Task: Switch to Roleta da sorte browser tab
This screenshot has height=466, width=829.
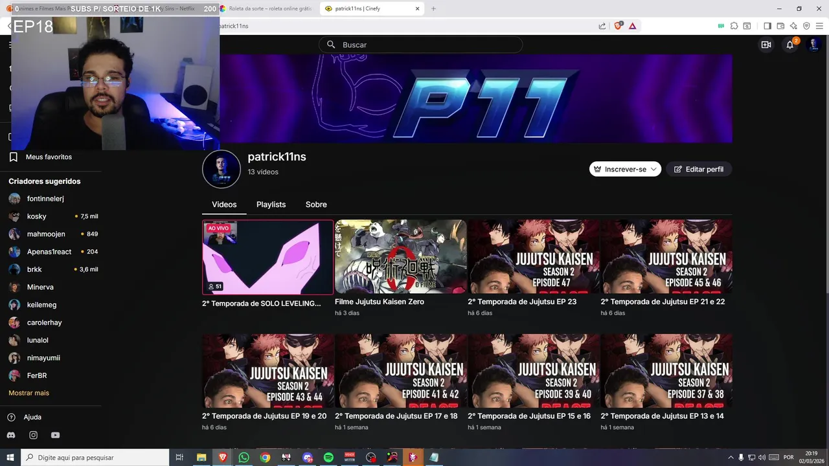Action: [266, 9]
